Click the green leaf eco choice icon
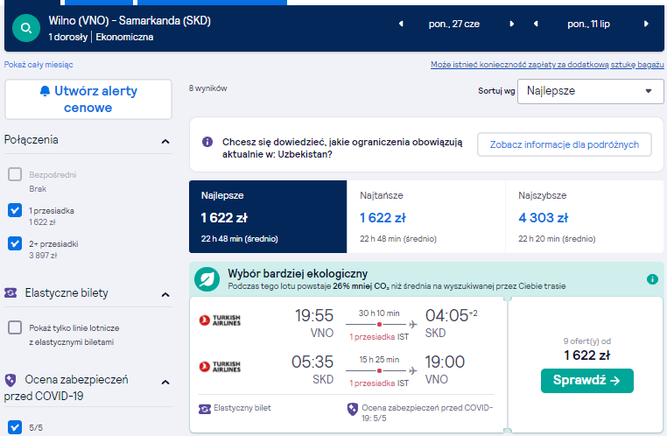Screen dimensions: 667x436 (x=207, y=279)
